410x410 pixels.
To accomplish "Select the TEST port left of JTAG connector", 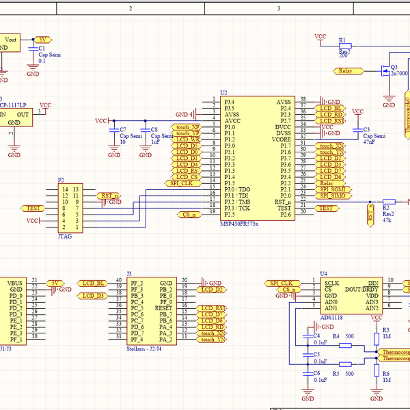I will tap(33, 208).
